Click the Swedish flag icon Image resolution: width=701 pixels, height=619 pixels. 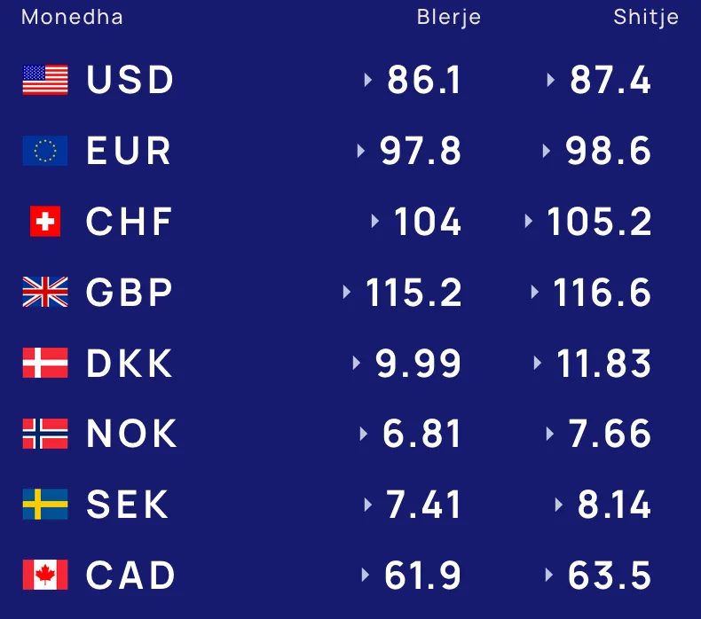click(45, 504)
